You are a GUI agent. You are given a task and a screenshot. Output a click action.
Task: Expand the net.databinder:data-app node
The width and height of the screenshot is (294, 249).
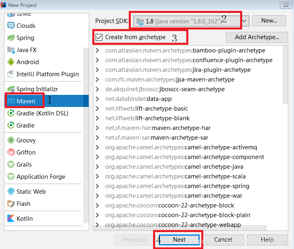click(x=97, y=99)
